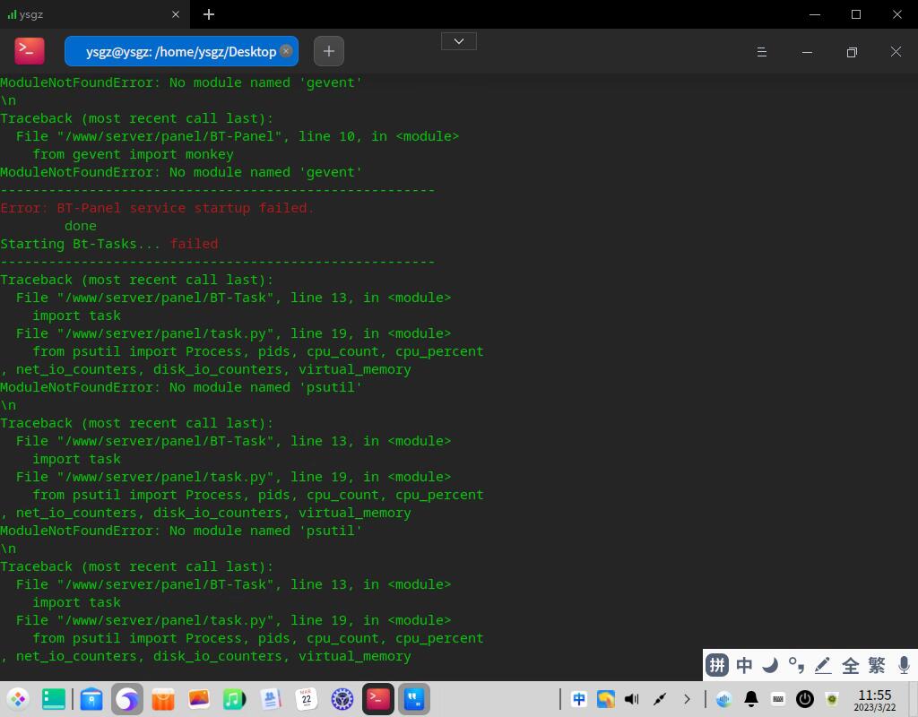Open the power shutdown menu
918x717 pixels.
pos(805,699)
